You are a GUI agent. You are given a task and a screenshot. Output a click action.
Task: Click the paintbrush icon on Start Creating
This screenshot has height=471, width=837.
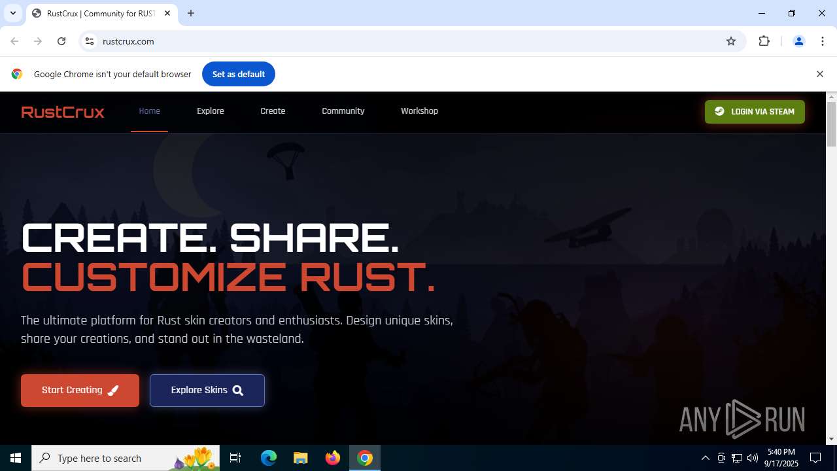pos(113,391)
